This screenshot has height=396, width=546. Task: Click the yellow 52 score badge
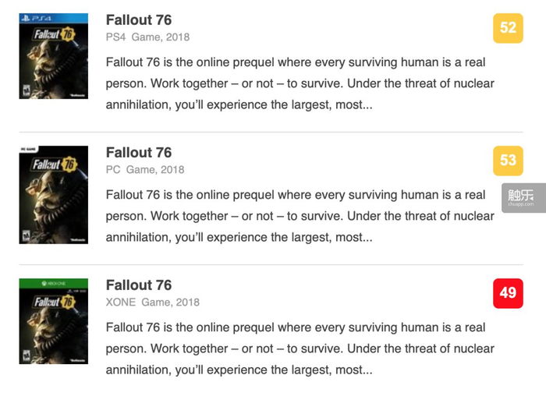point(508,28)
